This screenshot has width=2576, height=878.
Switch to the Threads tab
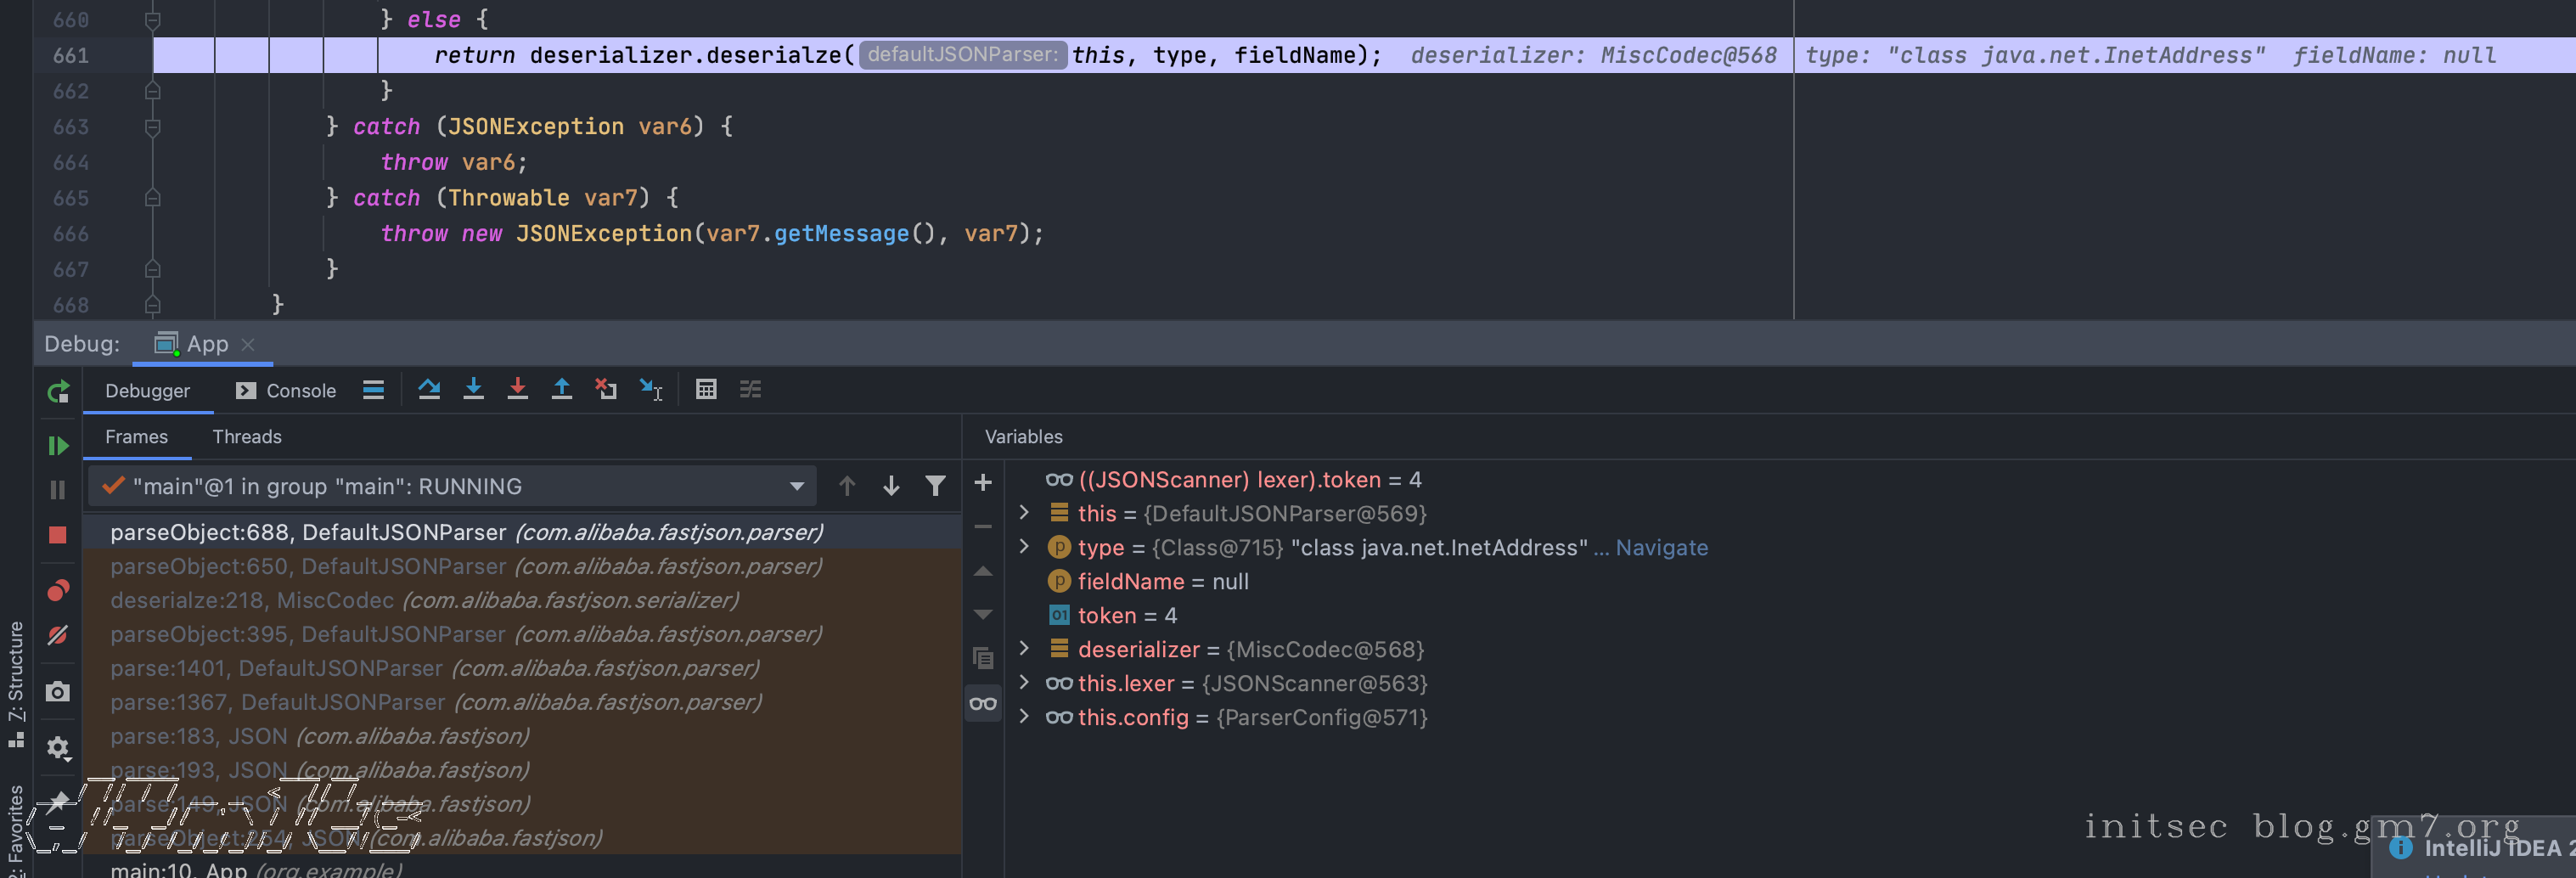pyautogui.click(x=247, y=437)
